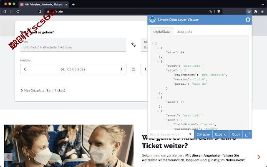Open the browser hamburger menu
Image resolution: width=267 pixels, height=167 pixels.
(262, 11)
